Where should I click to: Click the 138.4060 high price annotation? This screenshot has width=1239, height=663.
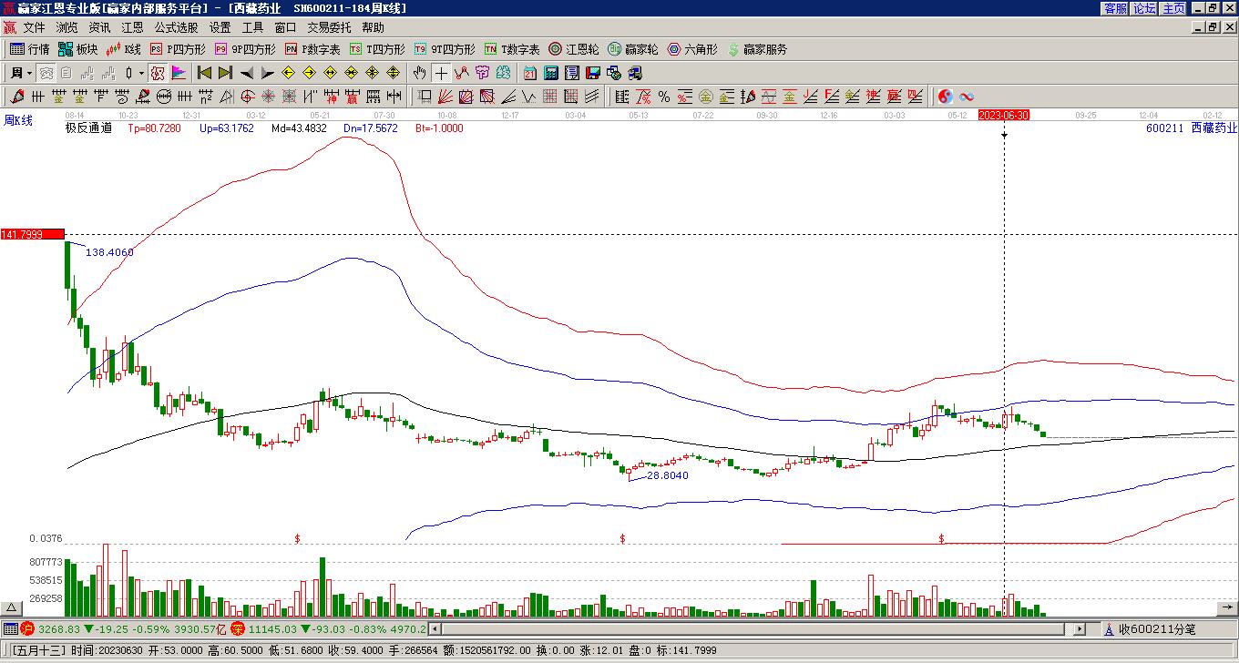(x=109, y=252)
